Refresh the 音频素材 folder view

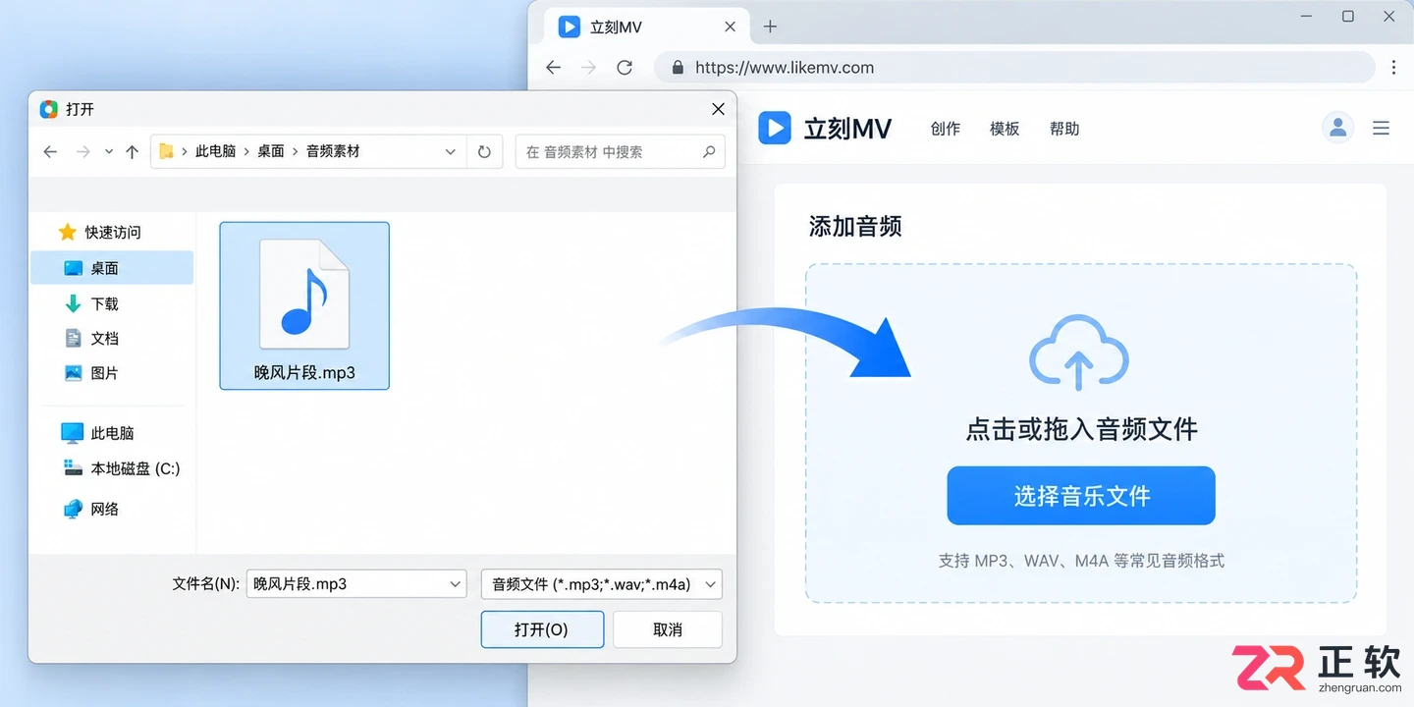(x=484, y=152)
